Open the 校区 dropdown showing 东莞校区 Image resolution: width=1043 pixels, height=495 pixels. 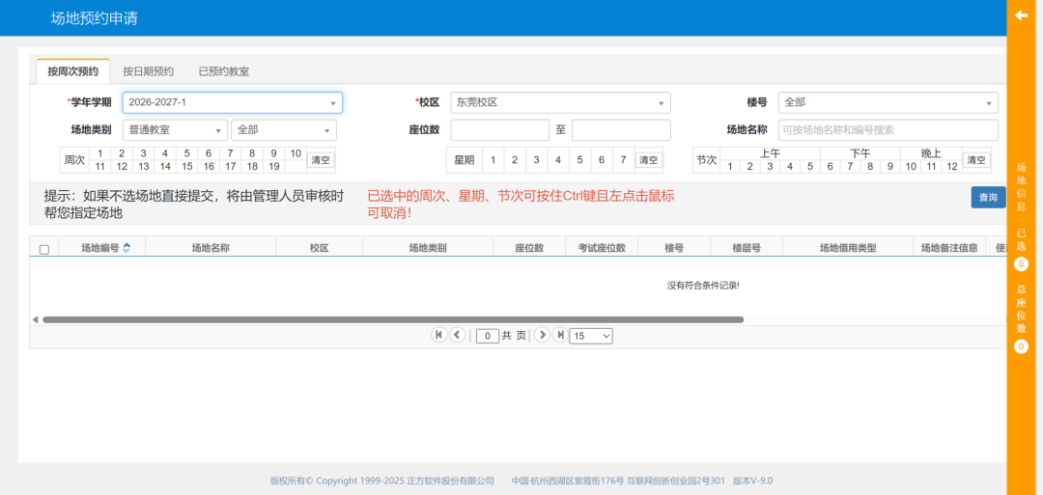[560, 103]
